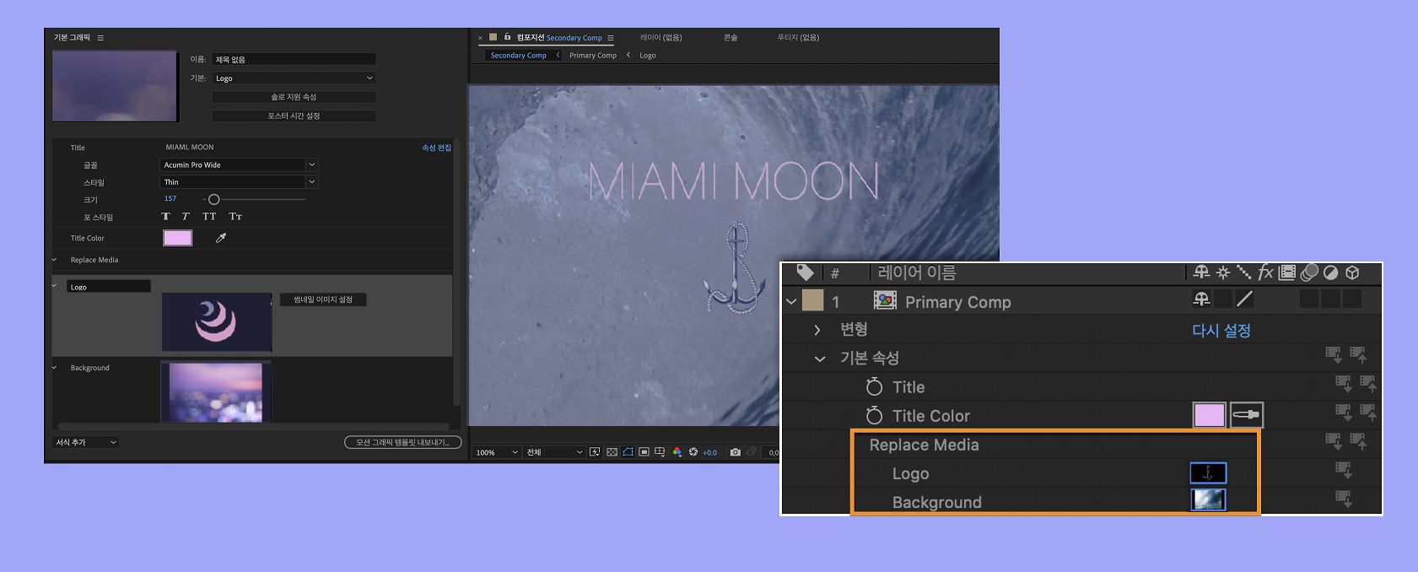Open the 푸티지 (없음) panel tab
Screen dimensions: 1418x572
pyautogui.click(x=798, y=38)
